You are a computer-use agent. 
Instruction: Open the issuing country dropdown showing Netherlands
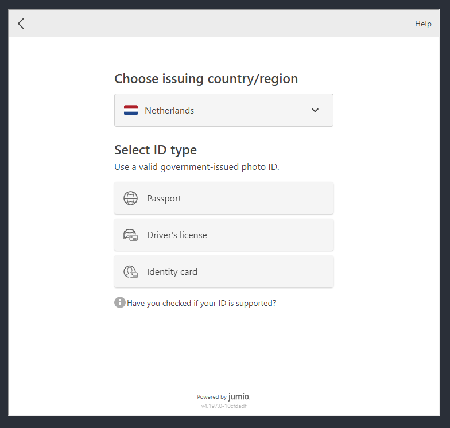pyautogui.click(x=224, y=110)
